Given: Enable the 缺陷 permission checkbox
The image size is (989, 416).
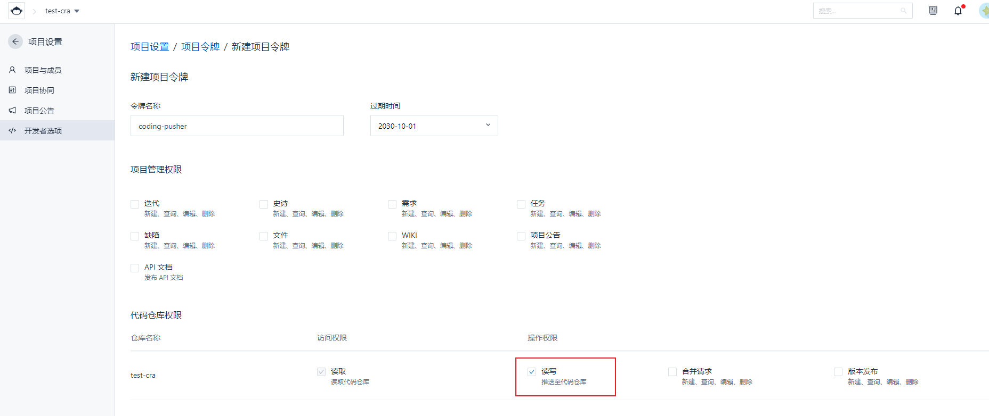Looking at the screenshot, I should click(135, 236).
